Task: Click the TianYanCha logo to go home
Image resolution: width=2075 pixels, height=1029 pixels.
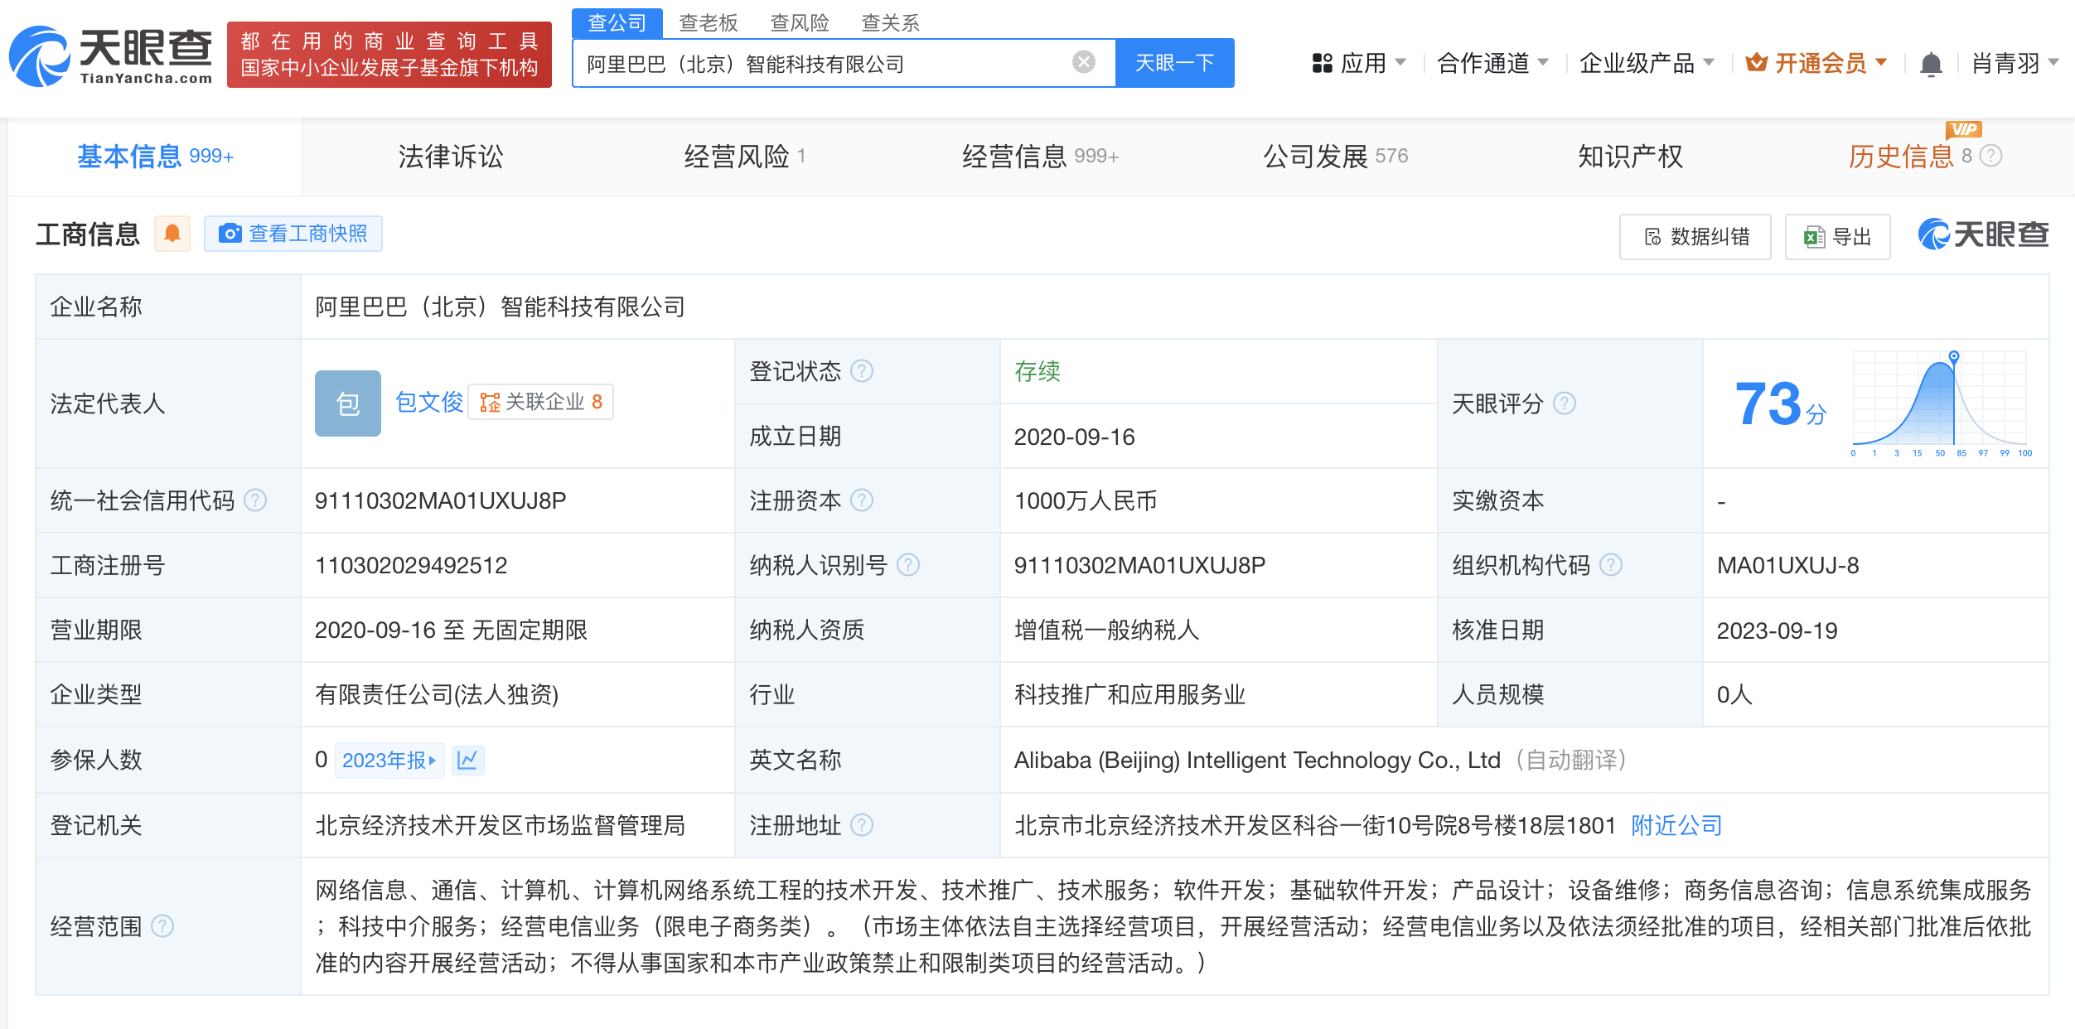Action: pos(112,56)
